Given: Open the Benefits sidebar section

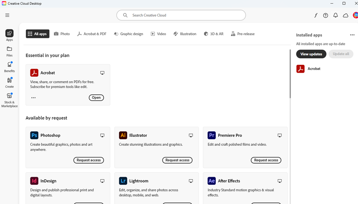Looking at the screenshot, I should click(x=9, y=67).
